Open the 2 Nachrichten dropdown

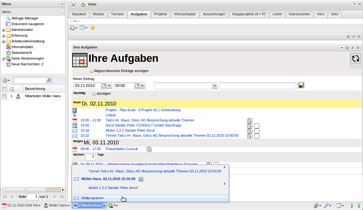click(x=104, y=206)
